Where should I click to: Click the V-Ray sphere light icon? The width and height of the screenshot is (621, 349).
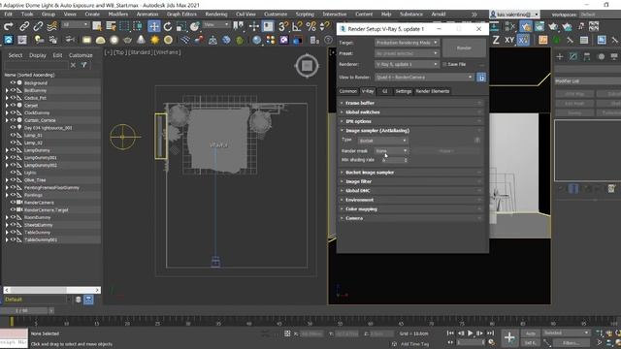[x=114, y=40]
